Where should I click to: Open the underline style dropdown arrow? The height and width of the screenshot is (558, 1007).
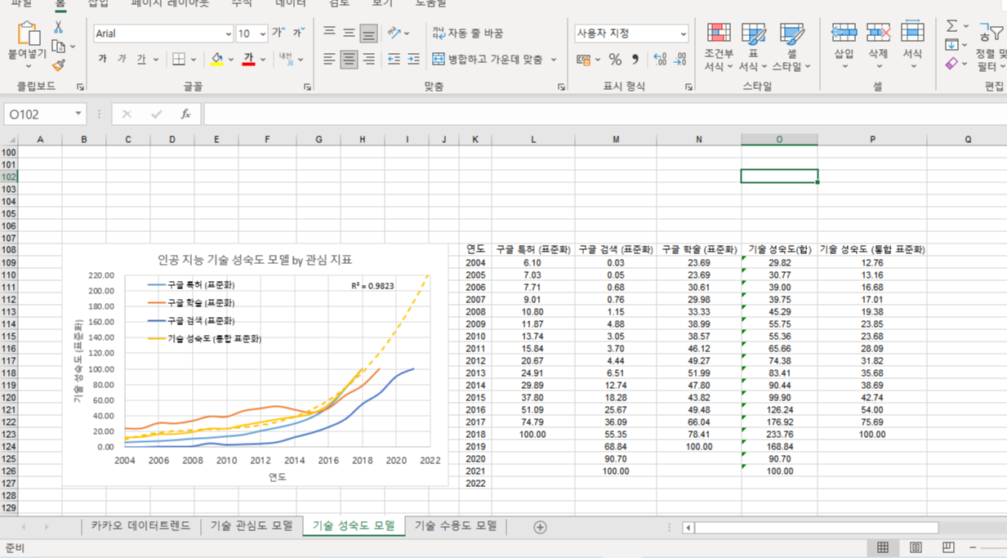(x=154, y=60)
